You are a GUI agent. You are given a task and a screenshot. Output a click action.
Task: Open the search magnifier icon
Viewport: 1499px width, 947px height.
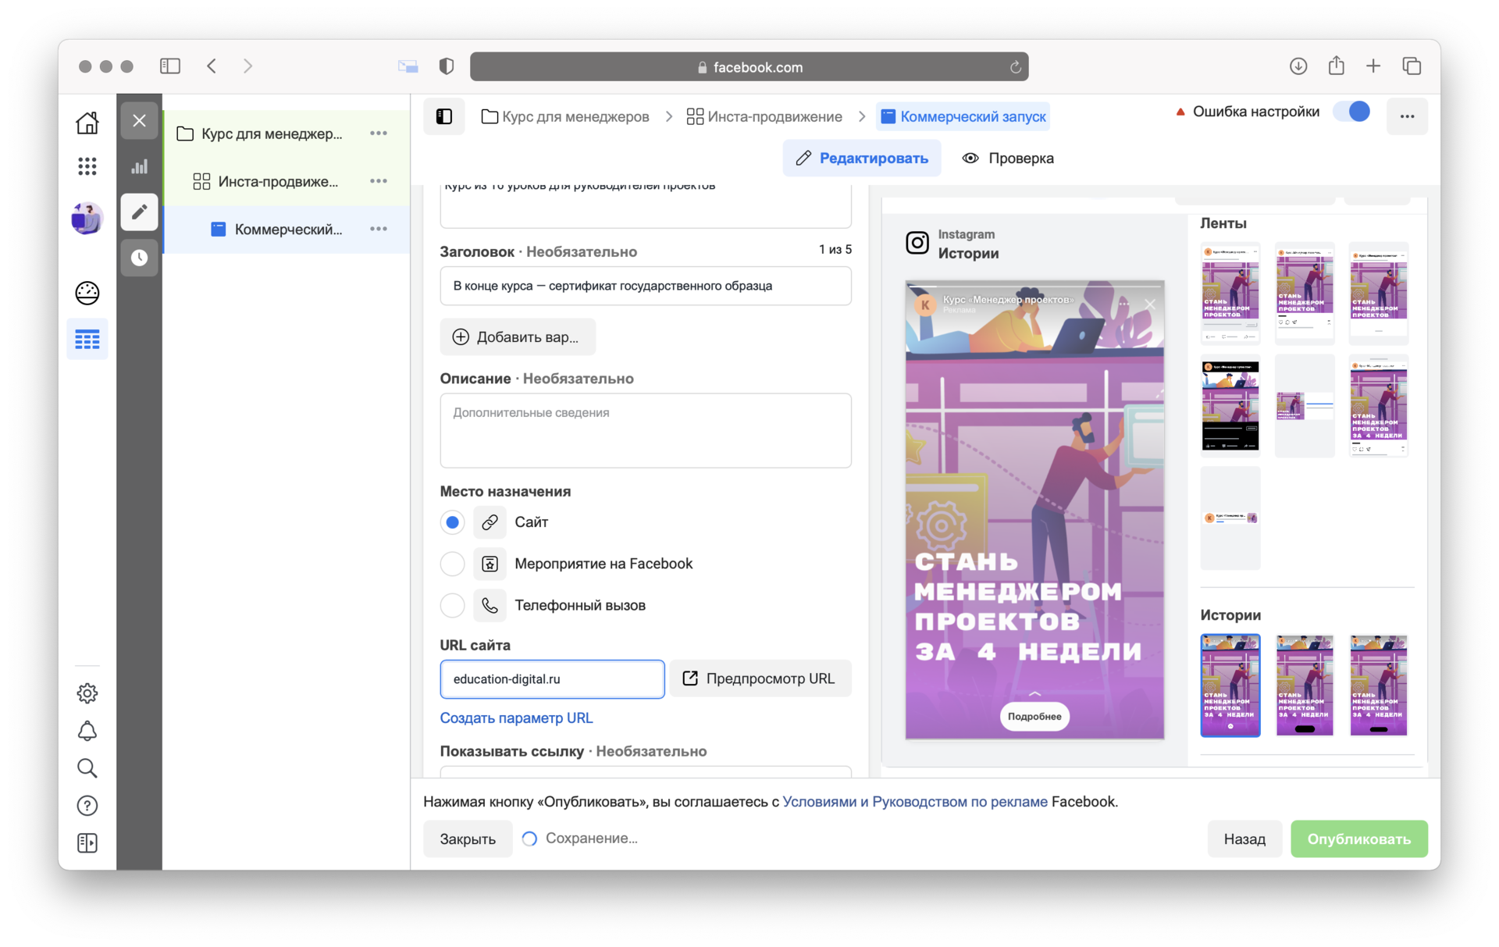point(87,768)
